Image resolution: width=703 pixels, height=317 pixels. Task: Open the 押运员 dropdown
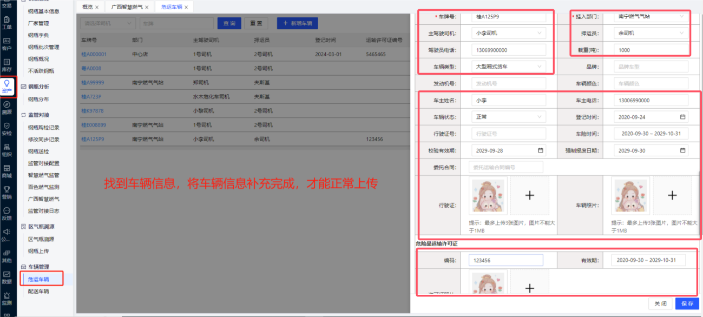(651, 33)
